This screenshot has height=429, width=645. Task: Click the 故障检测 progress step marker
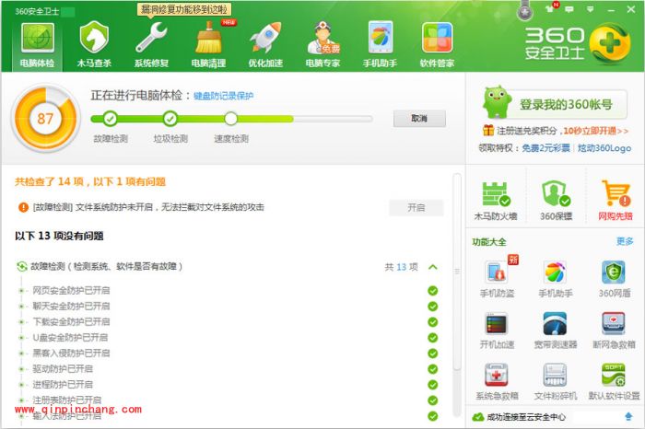point(110,119)
